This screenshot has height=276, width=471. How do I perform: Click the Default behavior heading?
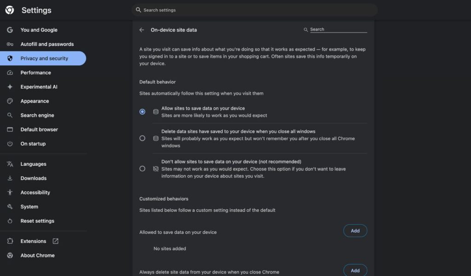[157, 82]
